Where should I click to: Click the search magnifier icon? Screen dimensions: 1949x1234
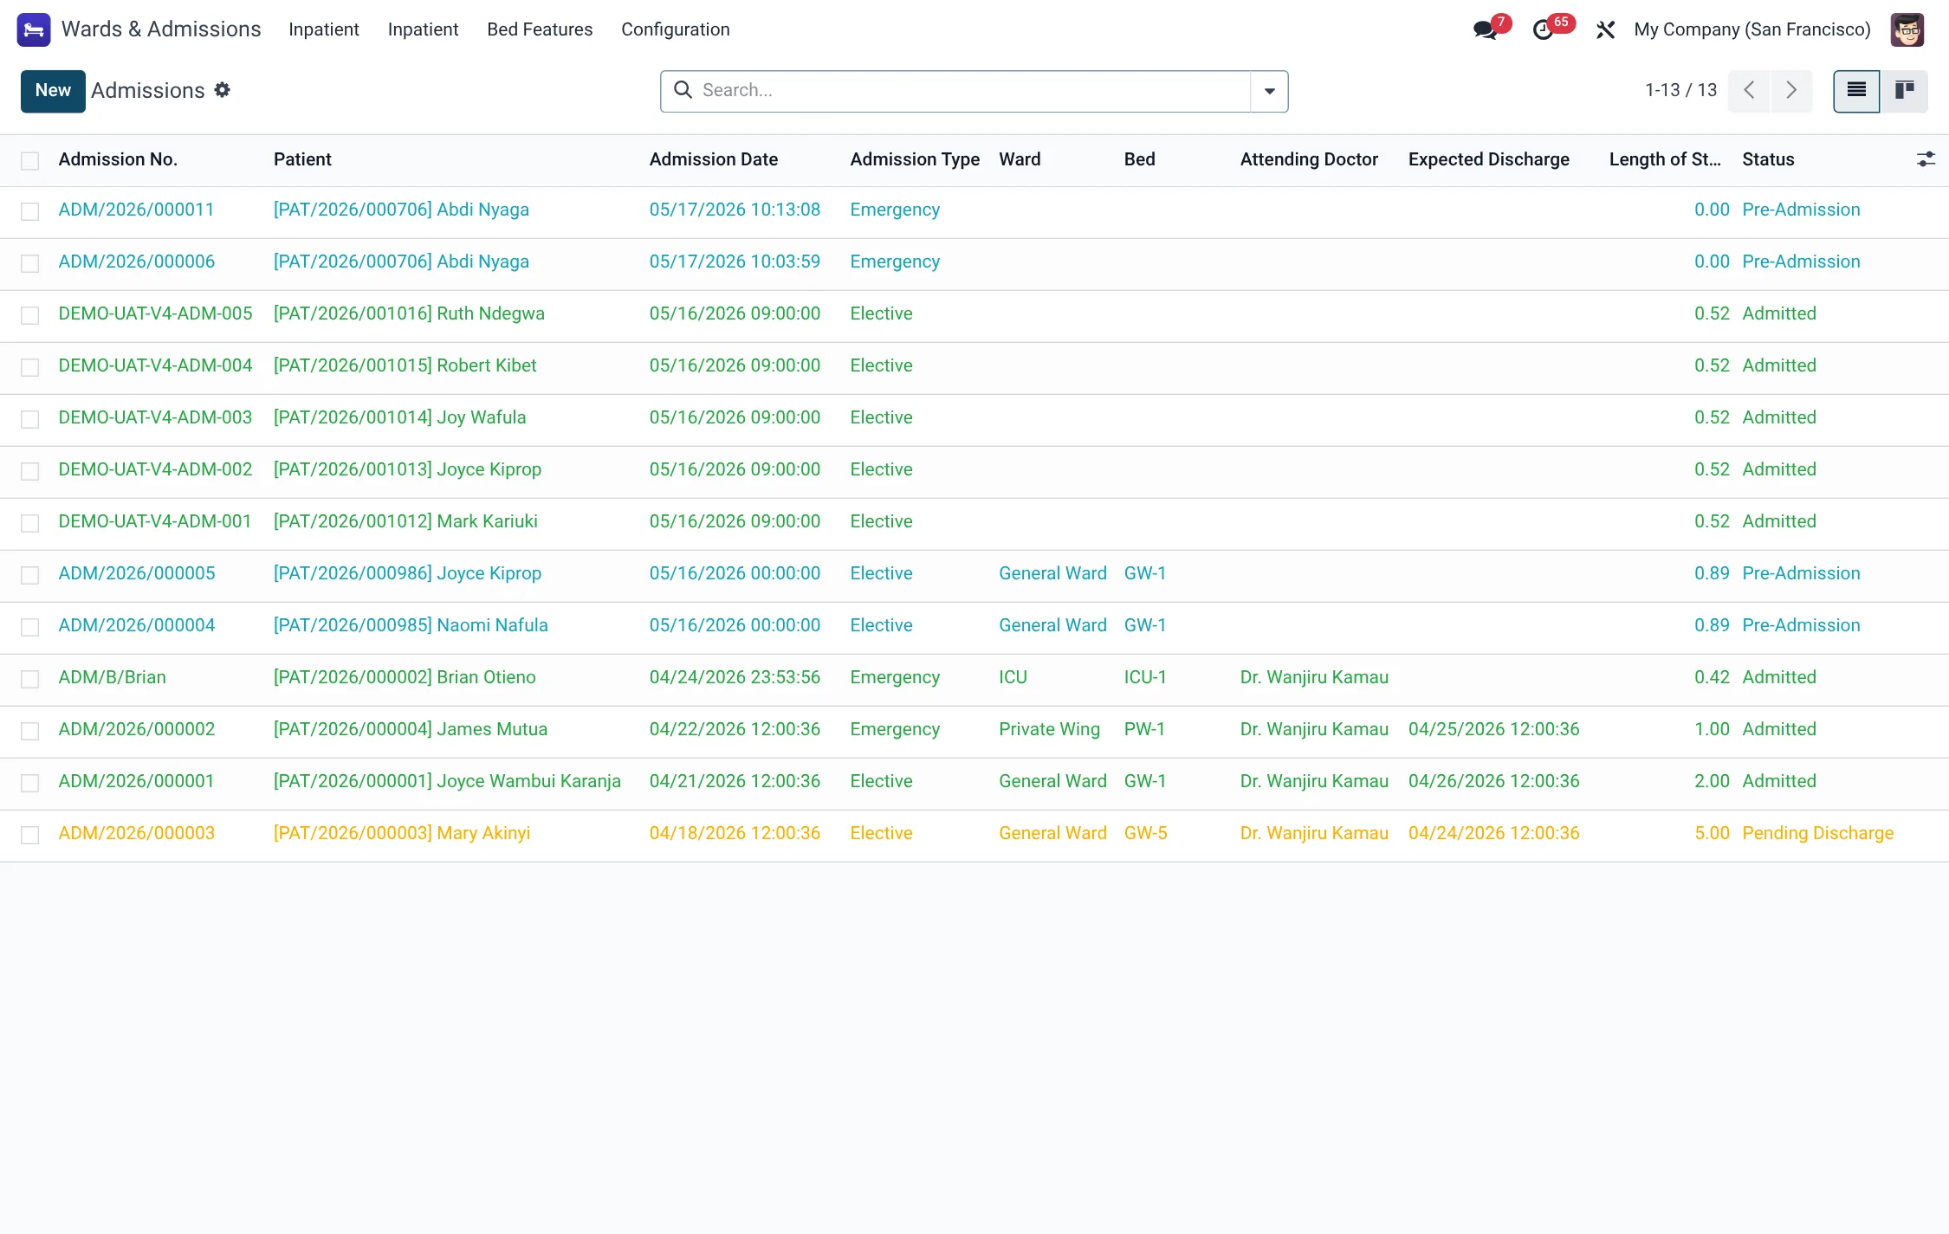click(683, 90)
